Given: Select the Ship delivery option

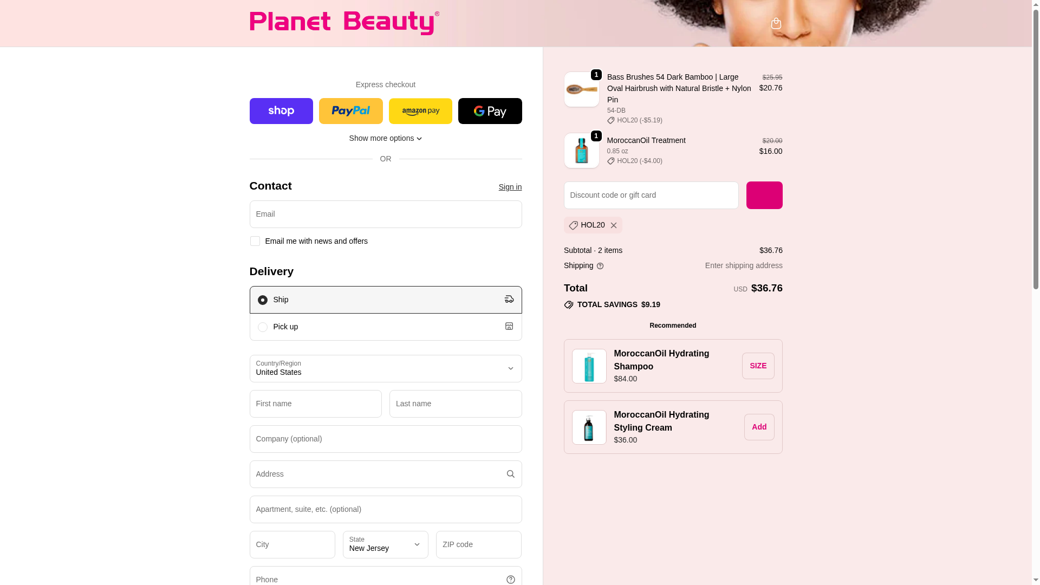Looking at the screenshot, I should tap(386, 300).
